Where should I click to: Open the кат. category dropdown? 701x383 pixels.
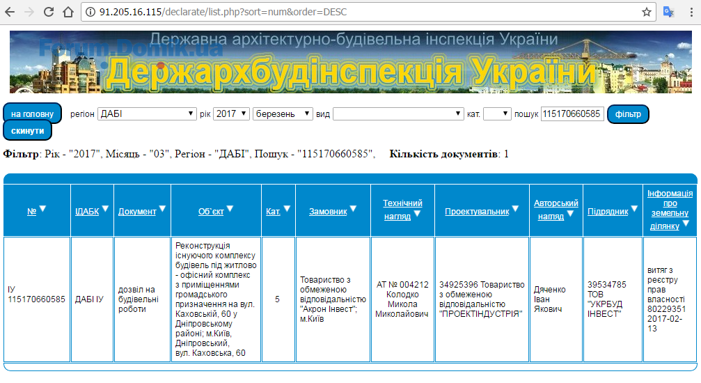[497, 114]
